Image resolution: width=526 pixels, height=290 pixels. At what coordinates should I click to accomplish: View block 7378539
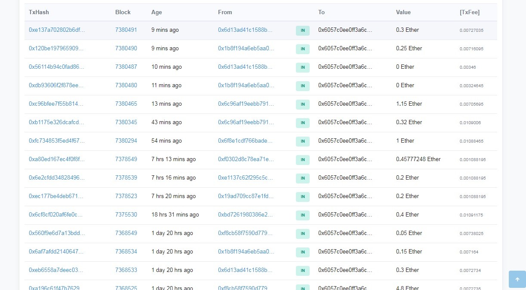126,178
